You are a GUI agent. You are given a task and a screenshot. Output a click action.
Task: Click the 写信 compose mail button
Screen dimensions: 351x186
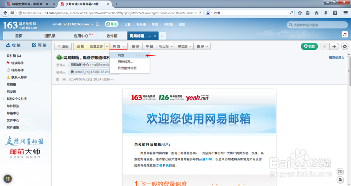coord(39,45)
